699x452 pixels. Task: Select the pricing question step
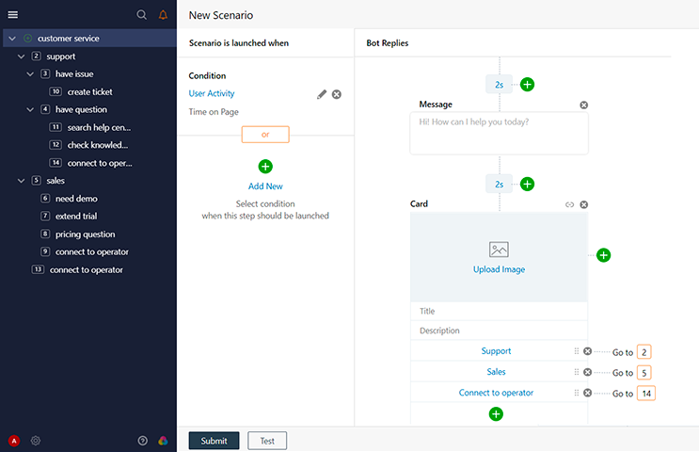coord(85,234)
